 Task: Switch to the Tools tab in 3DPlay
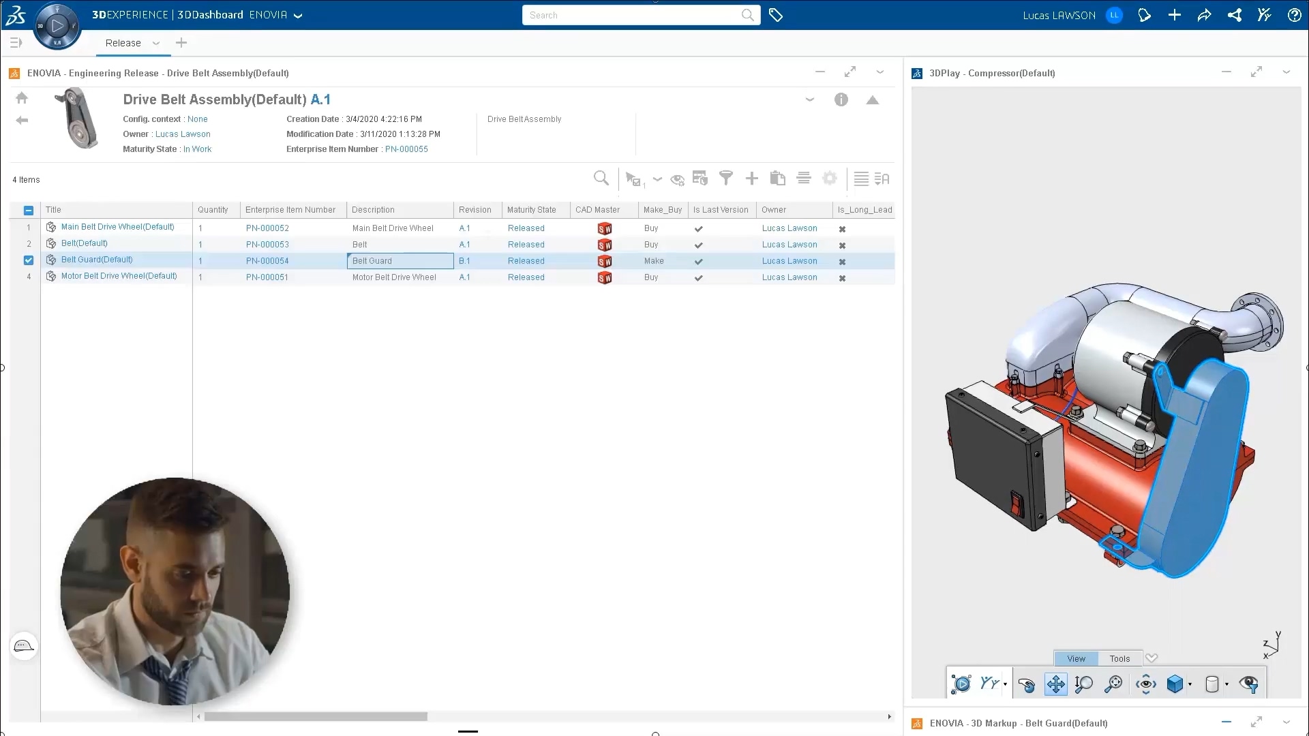coord(1119,659)
